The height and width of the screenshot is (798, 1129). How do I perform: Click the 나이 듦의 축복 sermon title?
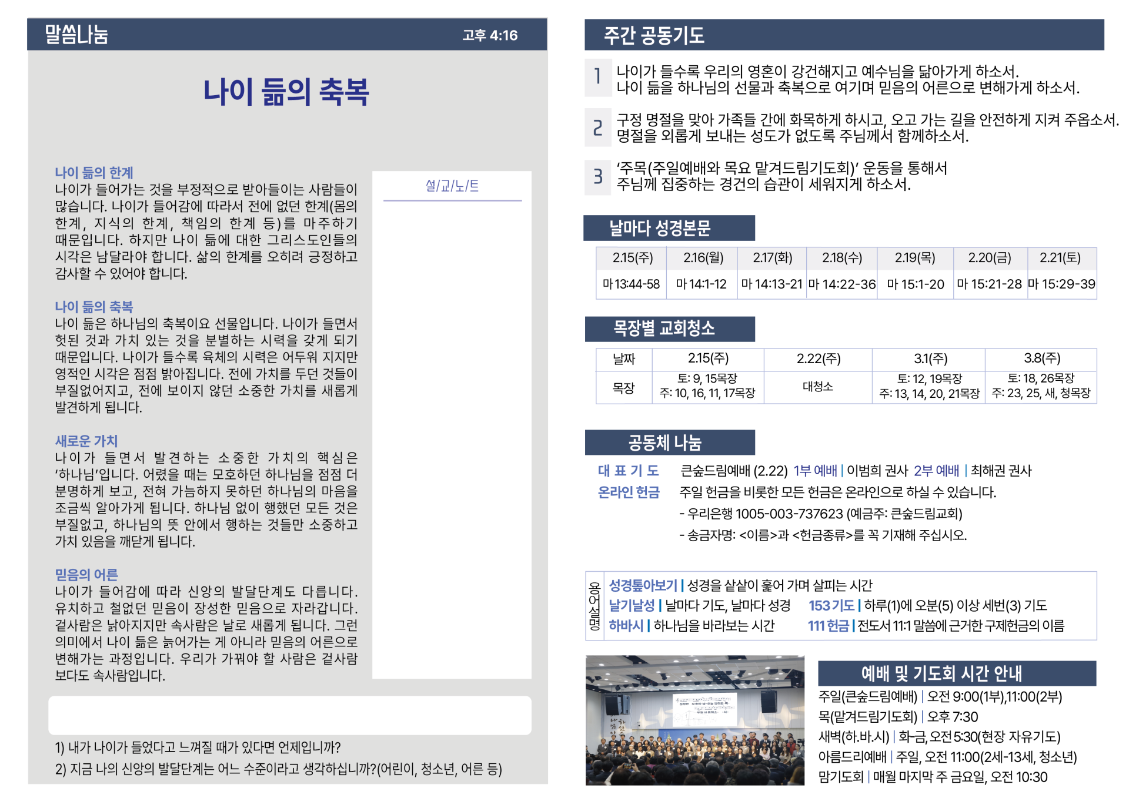pos(286,92)
